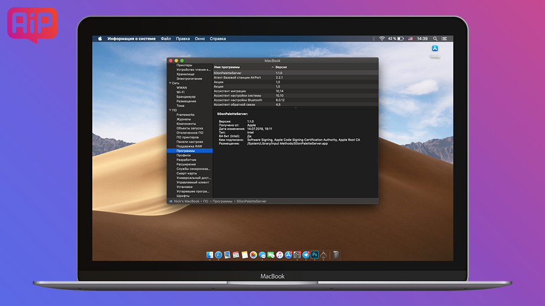Click Nick's MacBook in the path bar
The image size is (545, 306).
(187, 201)
